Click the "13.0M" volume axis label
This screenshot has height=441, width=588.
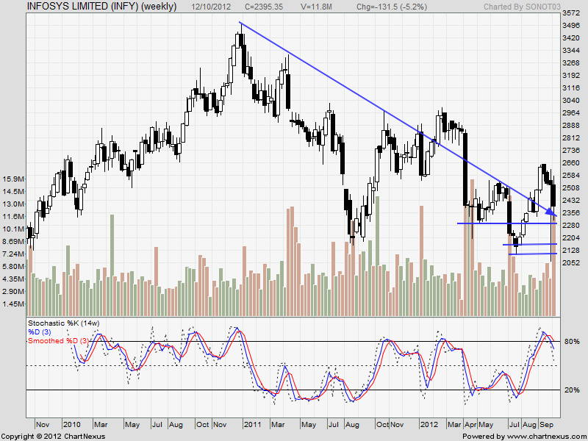[x=15, y=204]
